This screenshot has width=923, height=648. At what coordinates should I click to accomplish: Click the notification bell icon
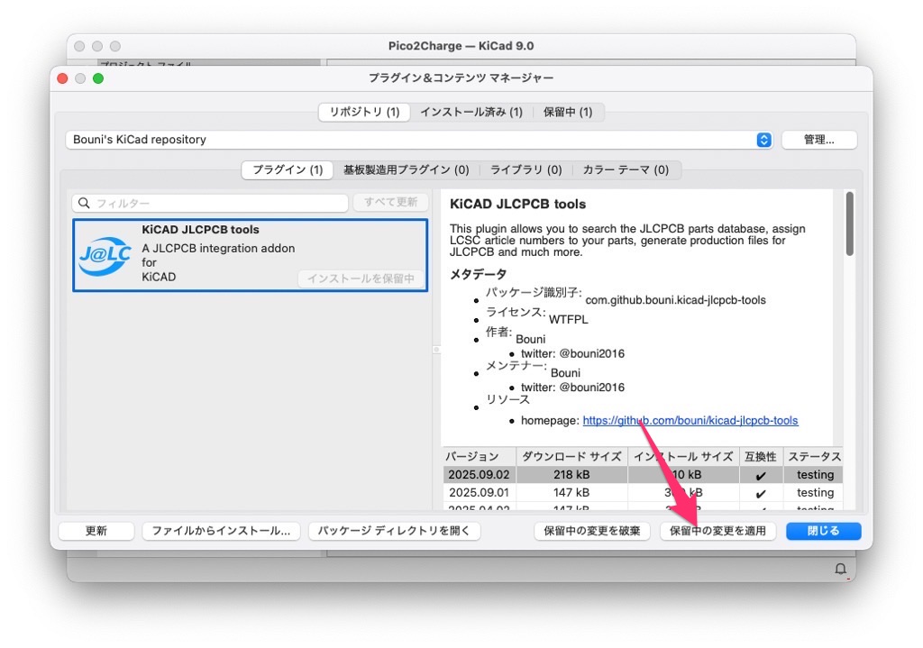pos(840,569)
